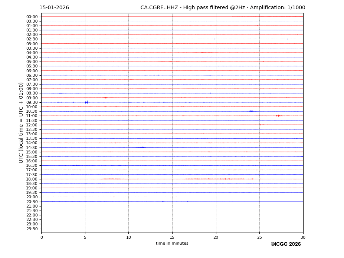Click the blue spike on the 09:30 trace
The height and width of the screenshot is (258, 344).
point(86,102)
